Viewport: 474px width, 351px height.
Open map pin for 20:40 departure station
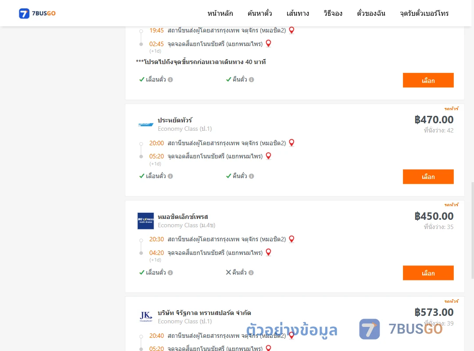click(x=292, y=335)
